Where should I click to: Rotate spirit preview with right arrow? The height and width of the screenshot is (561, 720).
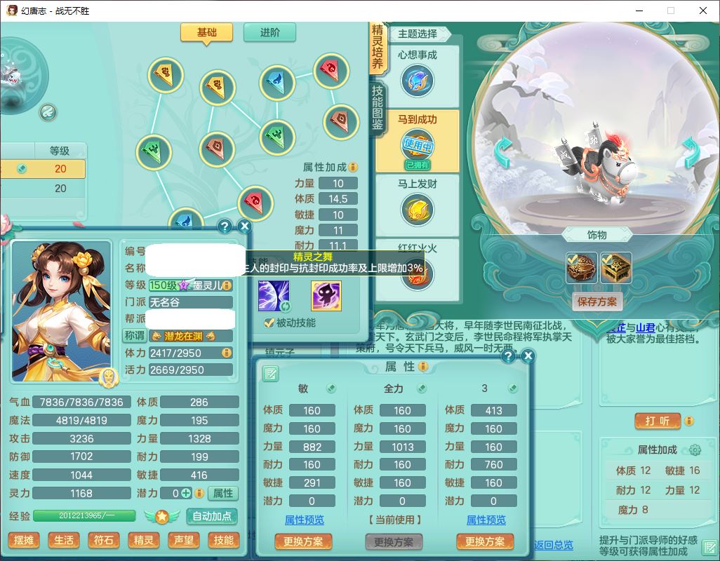pos(690,153)
